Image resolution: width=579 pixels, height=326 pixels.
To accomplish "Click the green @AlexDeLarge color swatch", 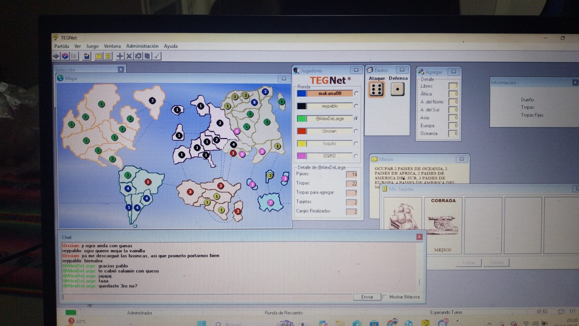I will pyautogui.click(x=301, y=118).
